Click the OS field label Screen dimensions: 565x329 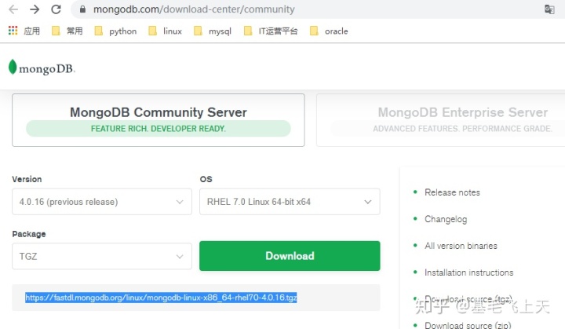tap(206, 179)
